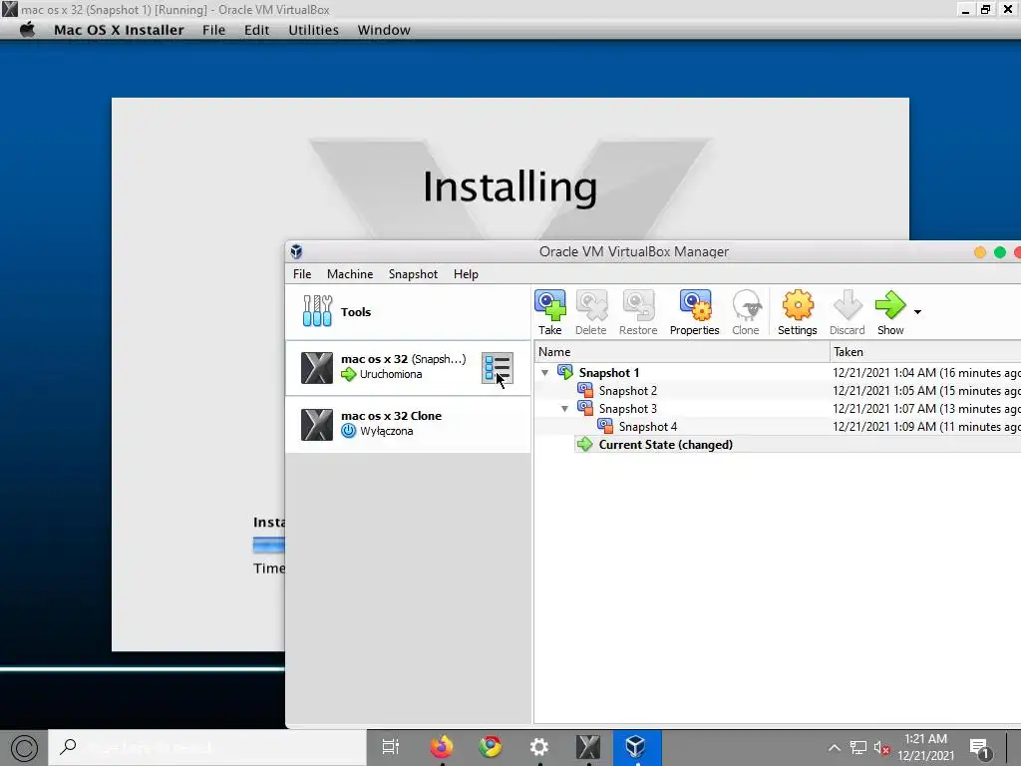The width and height of the screenshot is (1021, 766).
Task: Select Snapshot 2 in the tree
Action: tap(628, 391)
